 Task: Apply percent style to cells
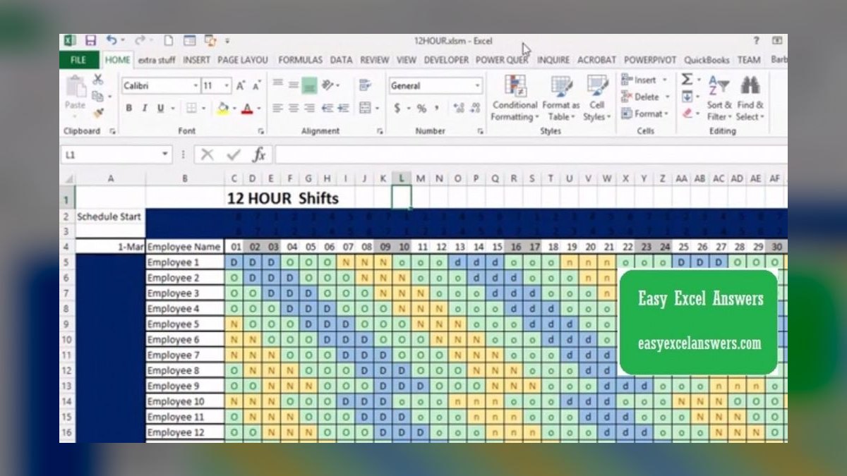(x=421, y=108)
